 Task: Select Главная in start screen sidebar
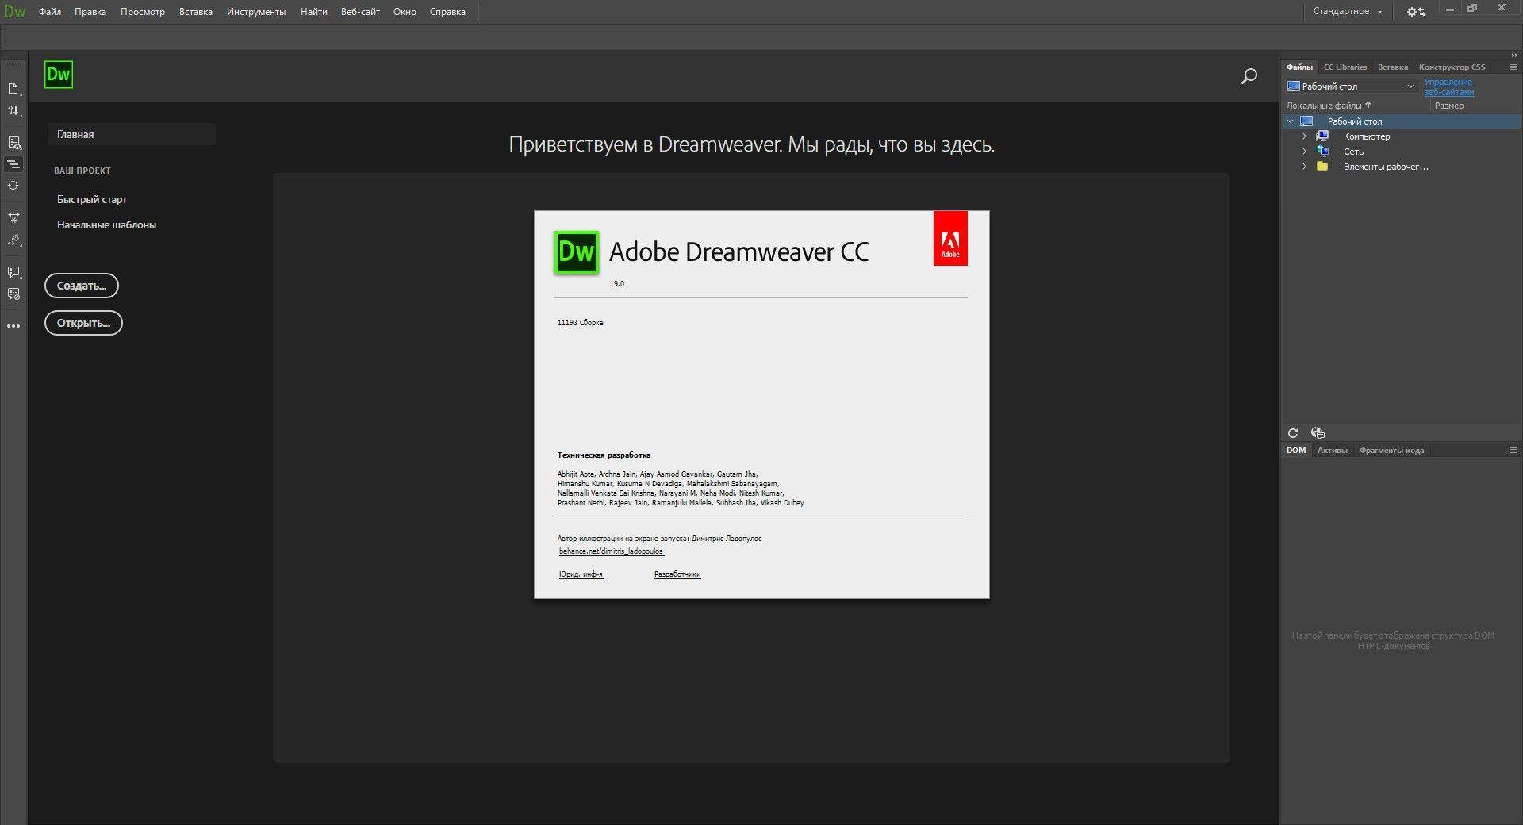coord(132,134)
